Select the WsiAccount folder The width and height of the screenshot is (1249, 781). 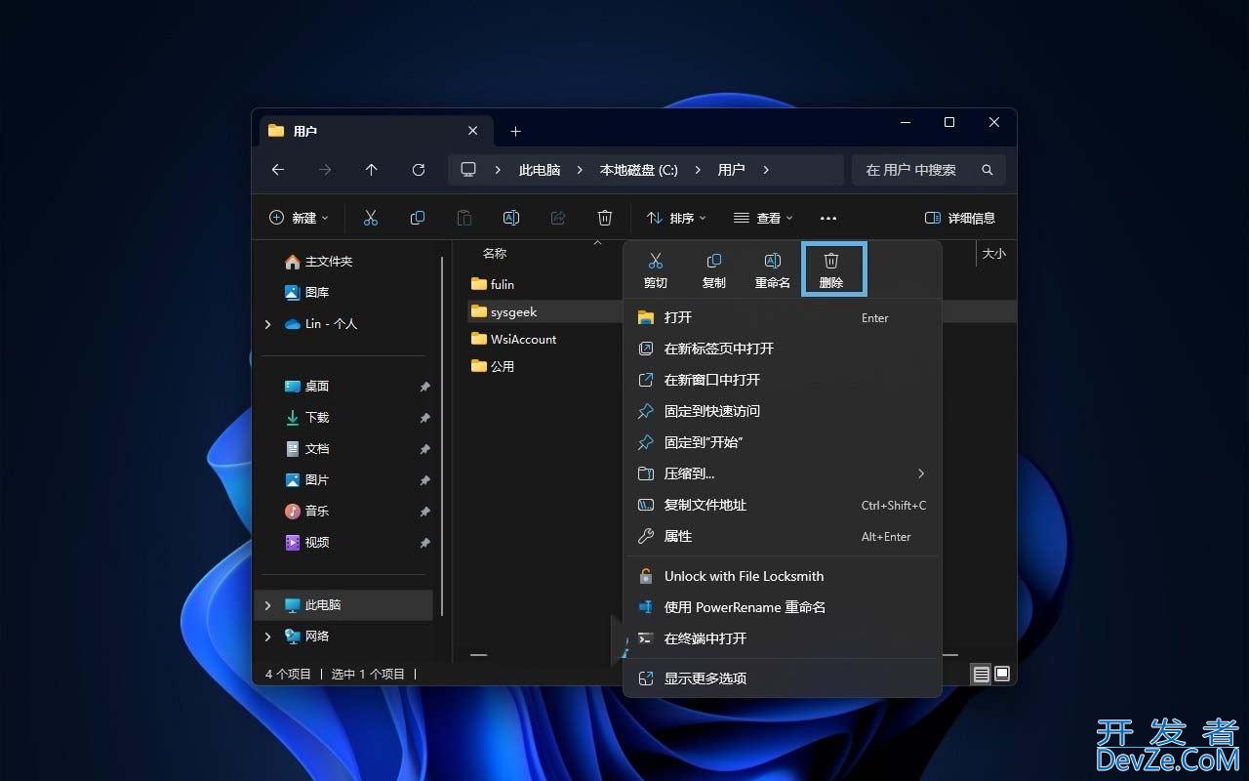[513, 339]
